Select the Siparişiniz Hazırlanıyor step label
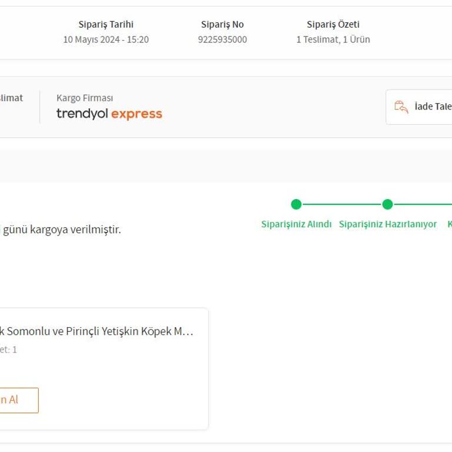Screen dimensions: 452x452 388,224
